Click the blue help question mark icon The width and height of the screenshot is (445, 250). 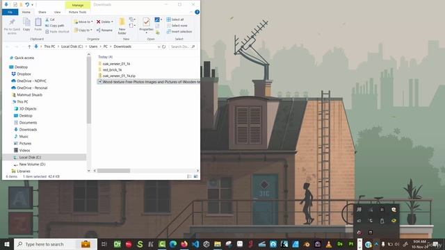[197, 12]
